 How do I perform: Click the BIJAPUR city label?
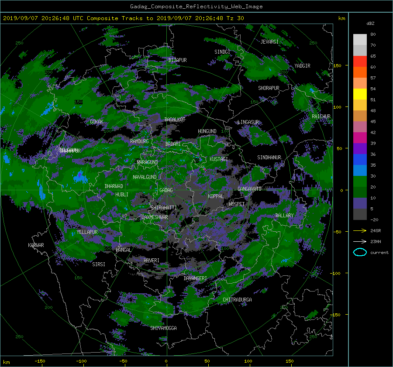177,60
